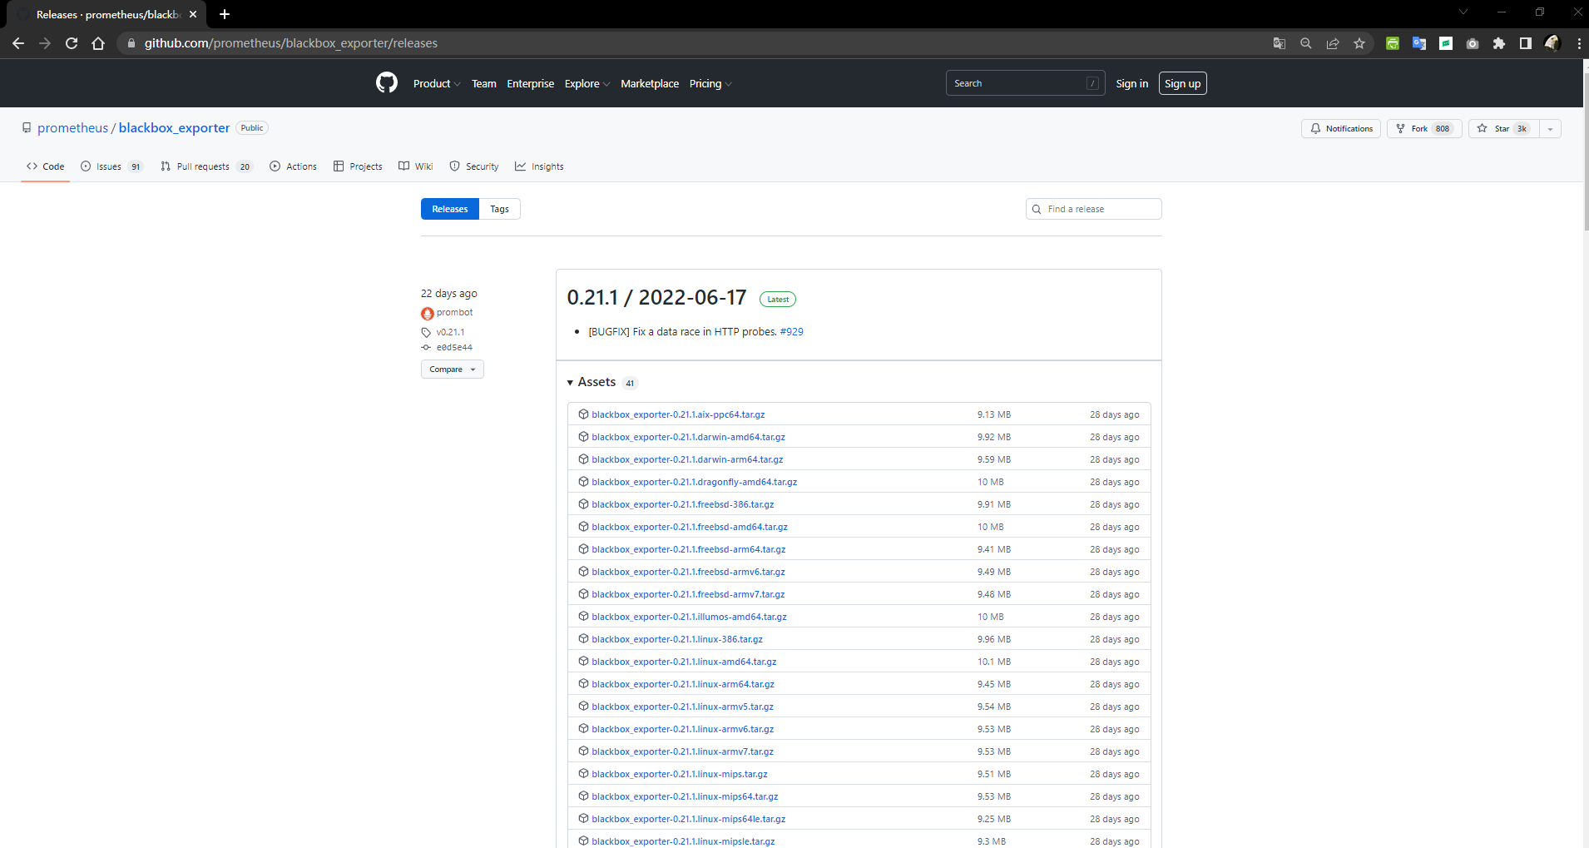Open a new browser tab
The image size is (1589, 848).
225,14
